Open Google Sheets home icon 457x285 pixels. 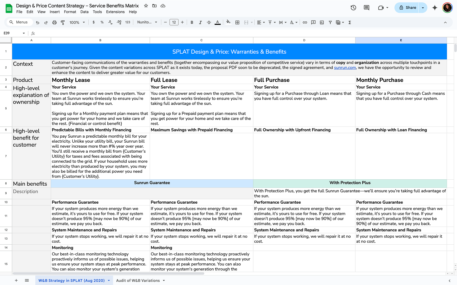coord(9,8)
